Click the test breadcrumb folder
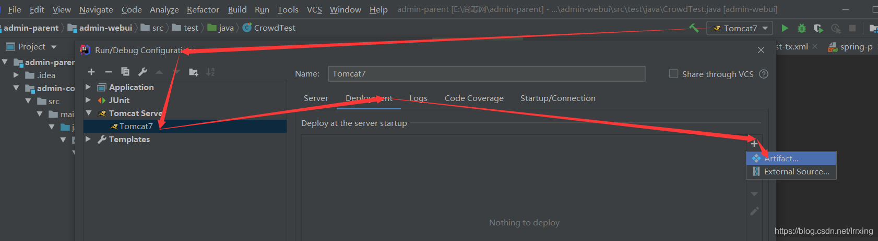The image size is (878, 241). click(x=186, y=28)
